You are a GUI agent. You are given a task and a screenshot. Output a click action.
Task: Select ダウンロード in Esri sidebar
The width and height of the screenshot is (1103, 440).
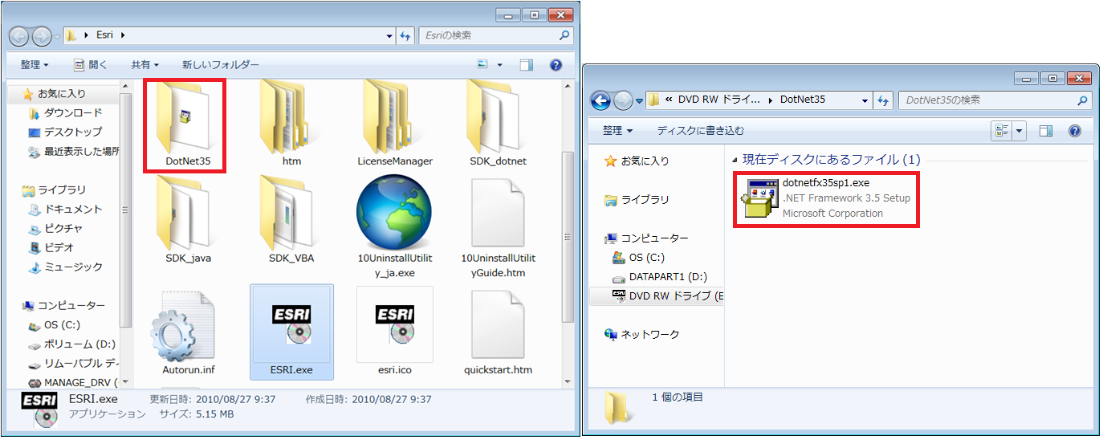click(x=65, y=113)
